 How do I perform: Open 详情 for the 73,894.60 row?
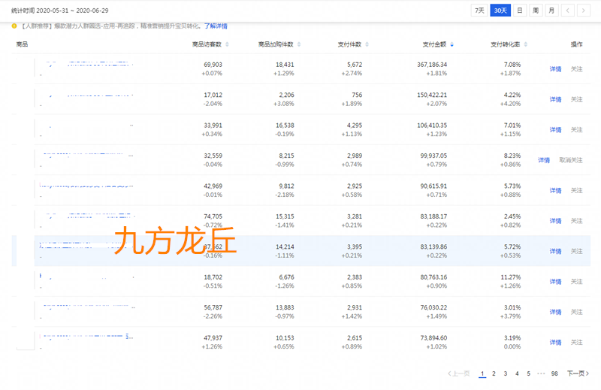click(555, 342)
